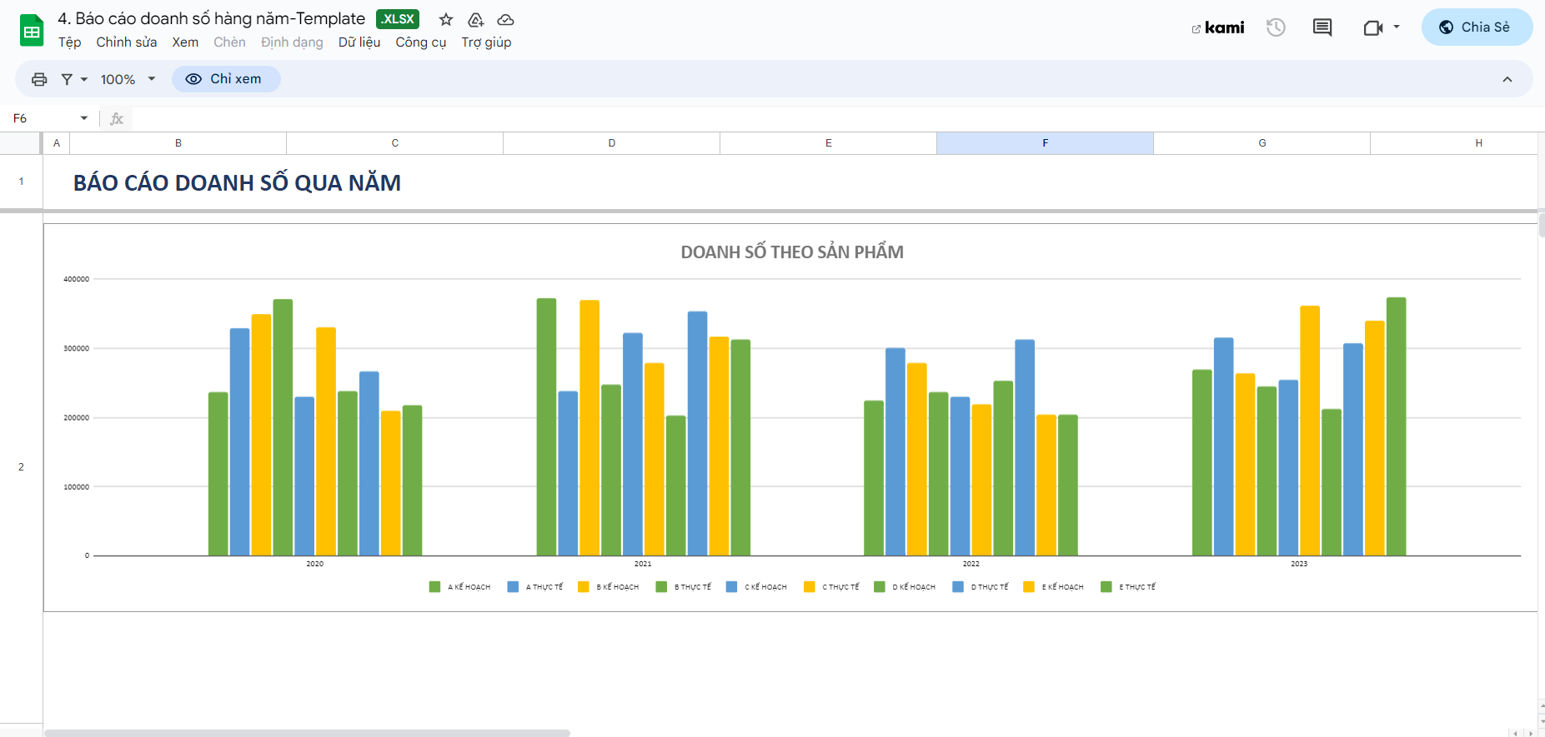
Task: Click the C KẾ HOẠCH legend label
Action: coord(765,587)
